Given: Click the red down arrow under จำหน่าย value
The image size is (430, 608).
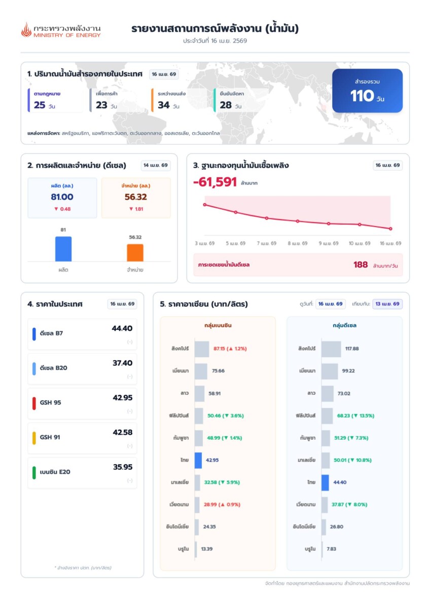Looking at the screenshot, I should pyautogui.click(x=130, y=209).
